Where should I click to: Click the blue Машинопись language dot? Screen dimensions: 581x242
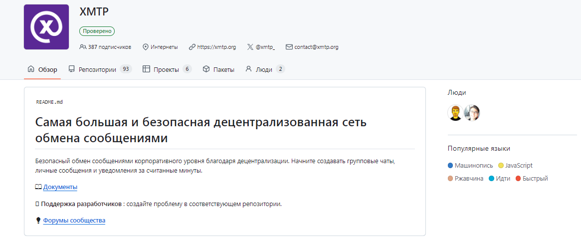pos(450,166)
